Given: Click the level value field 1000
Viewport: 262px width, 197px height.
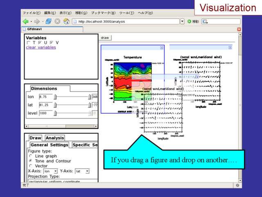Looking at the screenshot, I should (45, 113).
